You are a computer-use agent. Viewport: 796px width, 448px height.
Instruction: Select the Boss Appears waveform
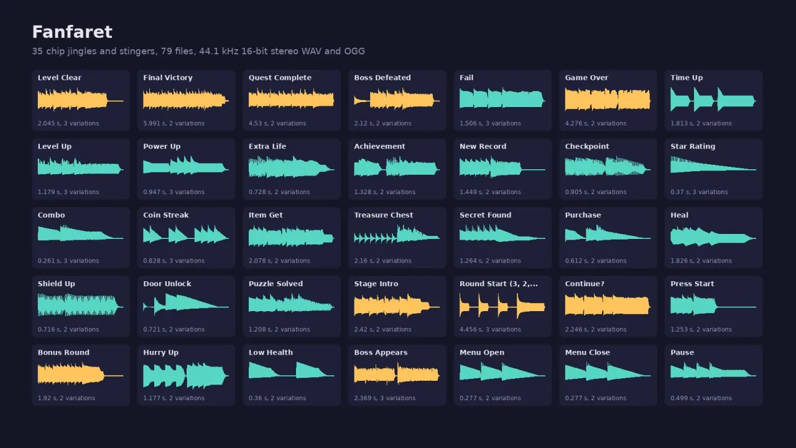coord(397,375)
